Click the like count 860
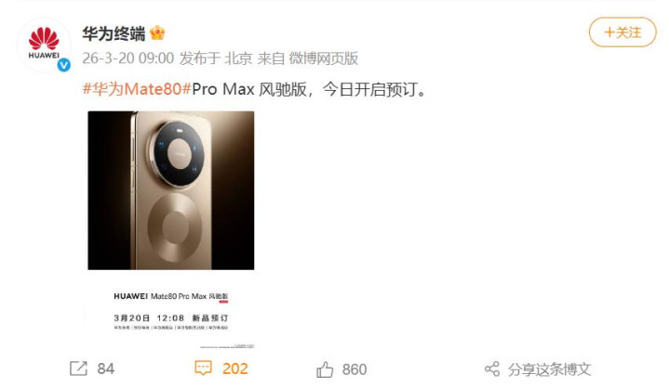This screenshot has width=669, height=388. [x=355, y=369]
